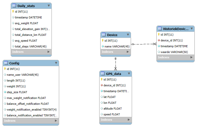Select the waarde VARCHAR(50) column
Image resolution: width=197 pixels, height=128 pixels.
[175, 52]
